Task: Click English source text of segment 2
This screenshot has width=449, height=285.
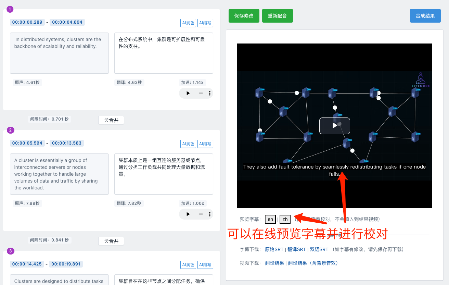Action: [x=59, y=174]
